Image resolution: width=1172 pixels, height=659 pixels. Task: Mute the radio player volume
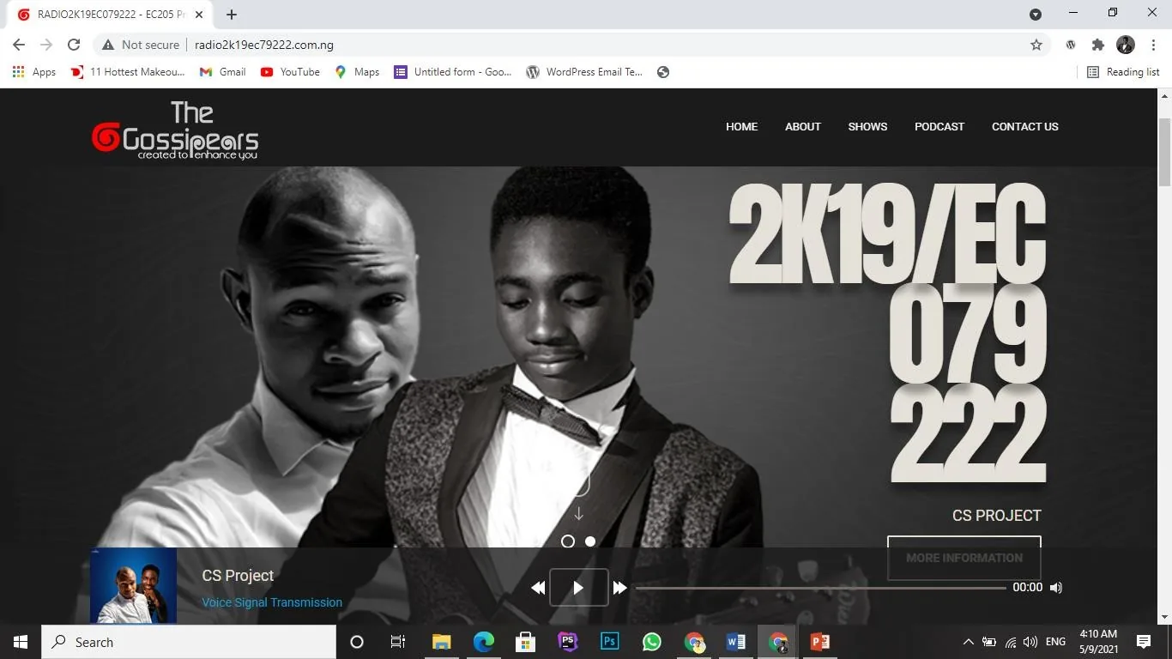pos(1056,588)
